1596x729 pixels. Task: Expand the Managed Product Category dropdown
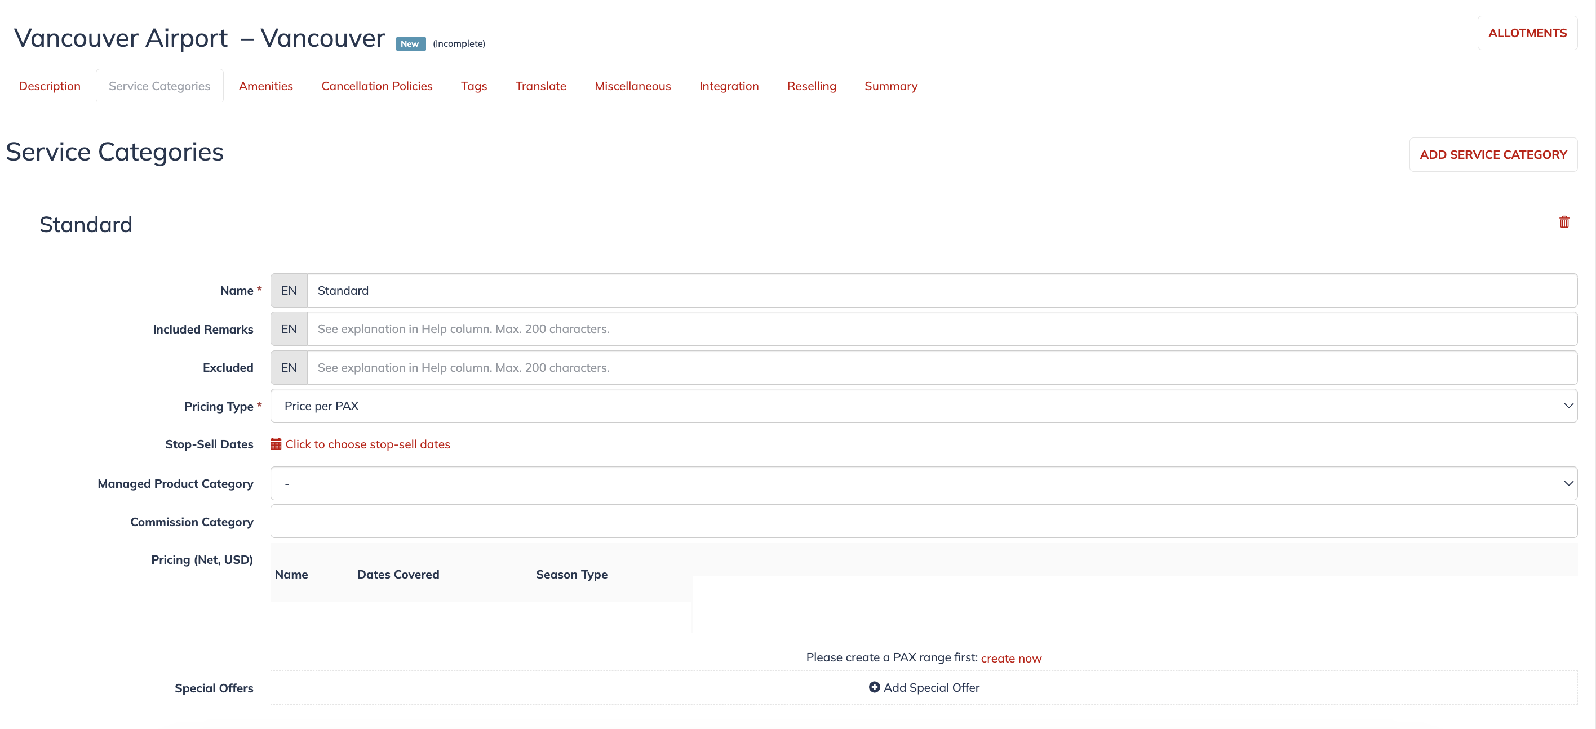924,483
